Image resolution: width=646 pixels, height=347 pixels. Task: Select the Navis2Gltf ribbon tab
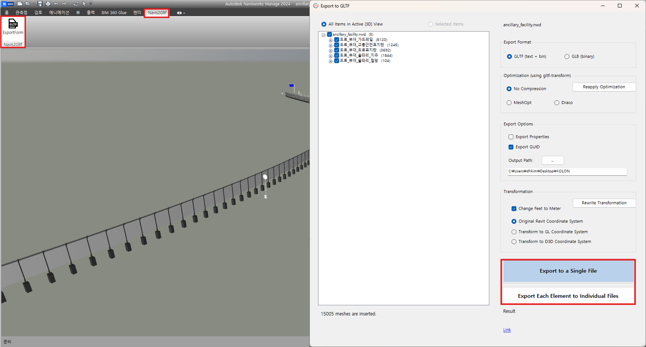click(x=157, y=13)
